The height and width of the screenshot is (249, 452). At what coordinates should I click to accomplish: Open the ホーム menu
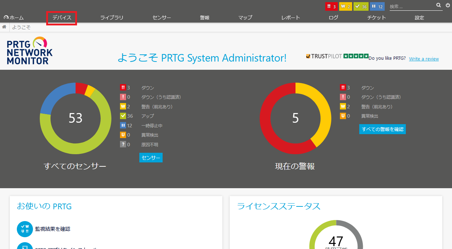pos(14,18)
